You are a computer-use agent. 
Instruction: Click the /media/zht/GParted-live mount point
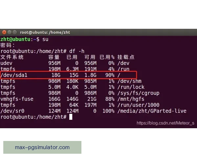pos(152,111)
